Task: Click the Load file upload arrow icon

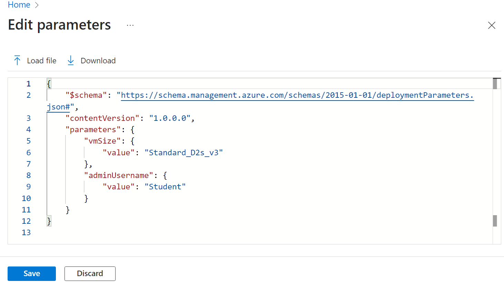Action: [x=17, y=61]
